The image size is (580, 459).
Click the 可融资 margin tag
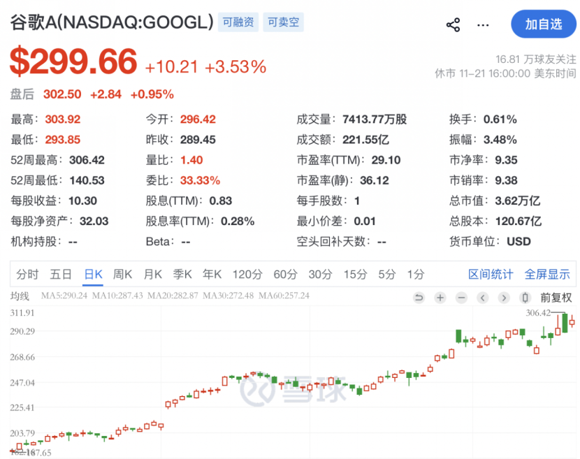click(237, 22)
